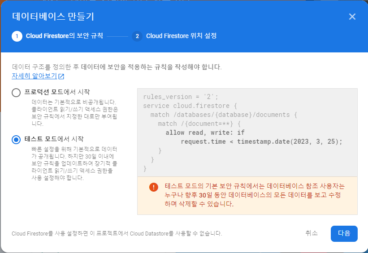Cancel with the 취소 button
This screenshot has width=368, height=253.
(x=312, y=233)
